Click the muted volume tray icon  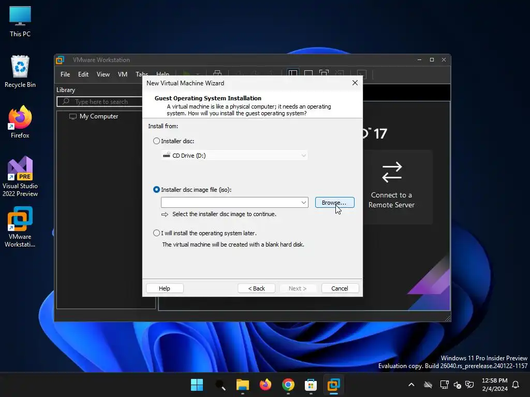458,385
